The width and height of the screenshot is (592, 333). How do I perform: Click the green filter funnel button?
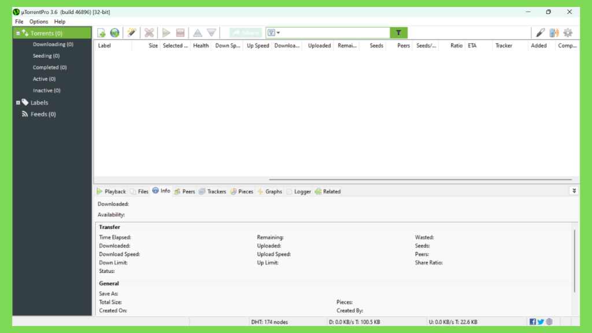pos(398,33)
